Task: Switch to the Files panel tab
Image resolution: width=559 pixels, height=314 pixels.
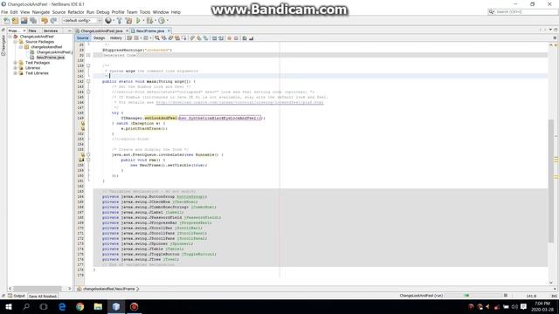Action: pyautogui.click(x=32, y=31)
